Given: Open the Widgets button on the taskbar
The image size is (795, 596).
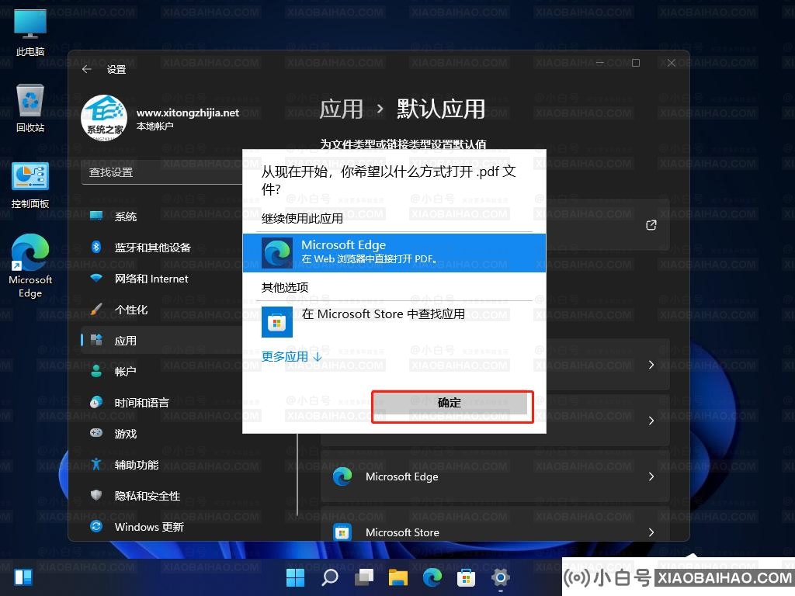Looking at the screenshot, I should (x=23, y=577).
